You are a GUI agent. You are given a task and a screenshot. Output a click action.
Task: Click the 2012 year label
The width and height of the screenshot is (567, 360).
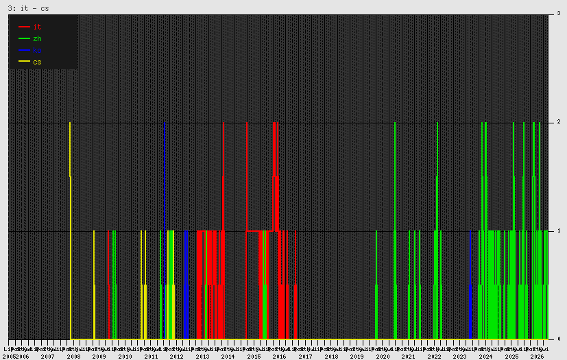pyautogui.click(x=176, y=357)
